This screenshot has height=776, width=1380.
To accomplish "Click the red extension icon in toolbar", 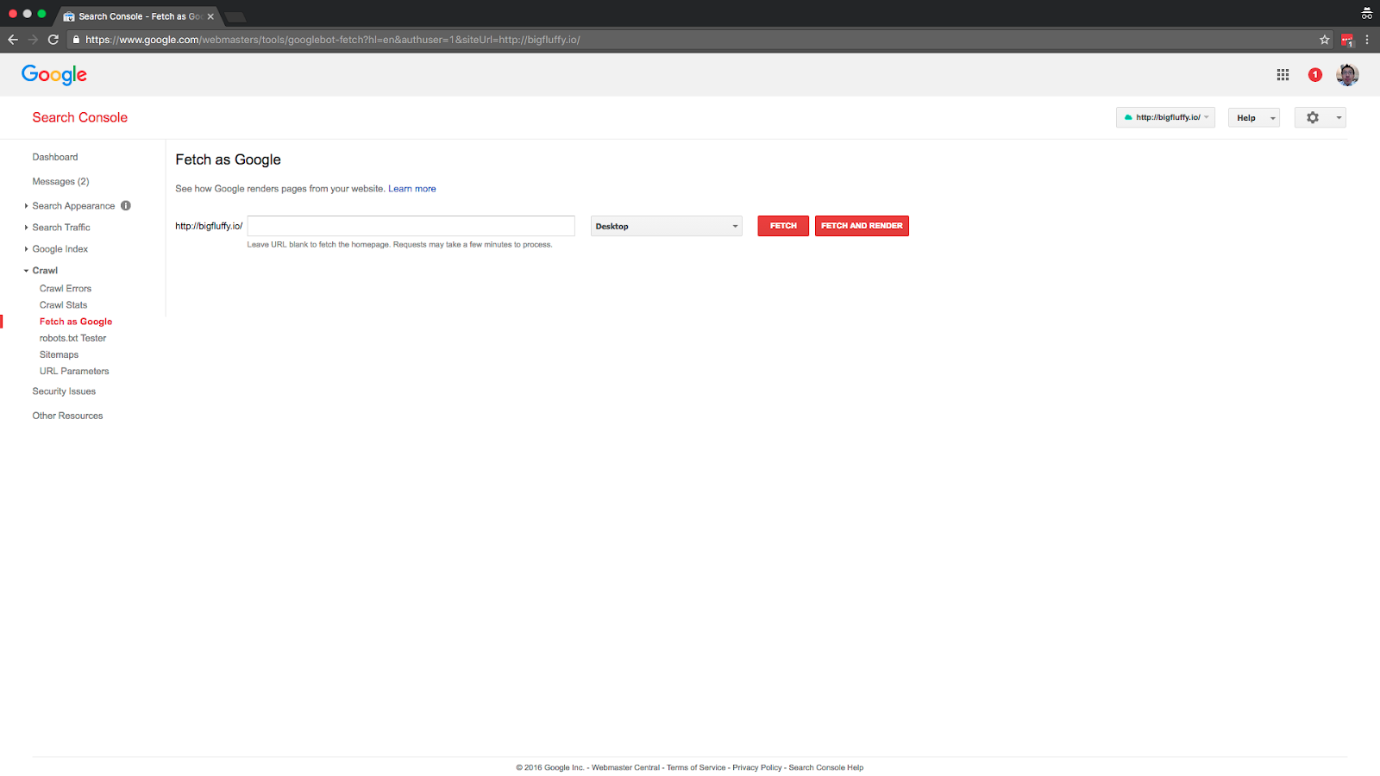I will coord(1347,40).
